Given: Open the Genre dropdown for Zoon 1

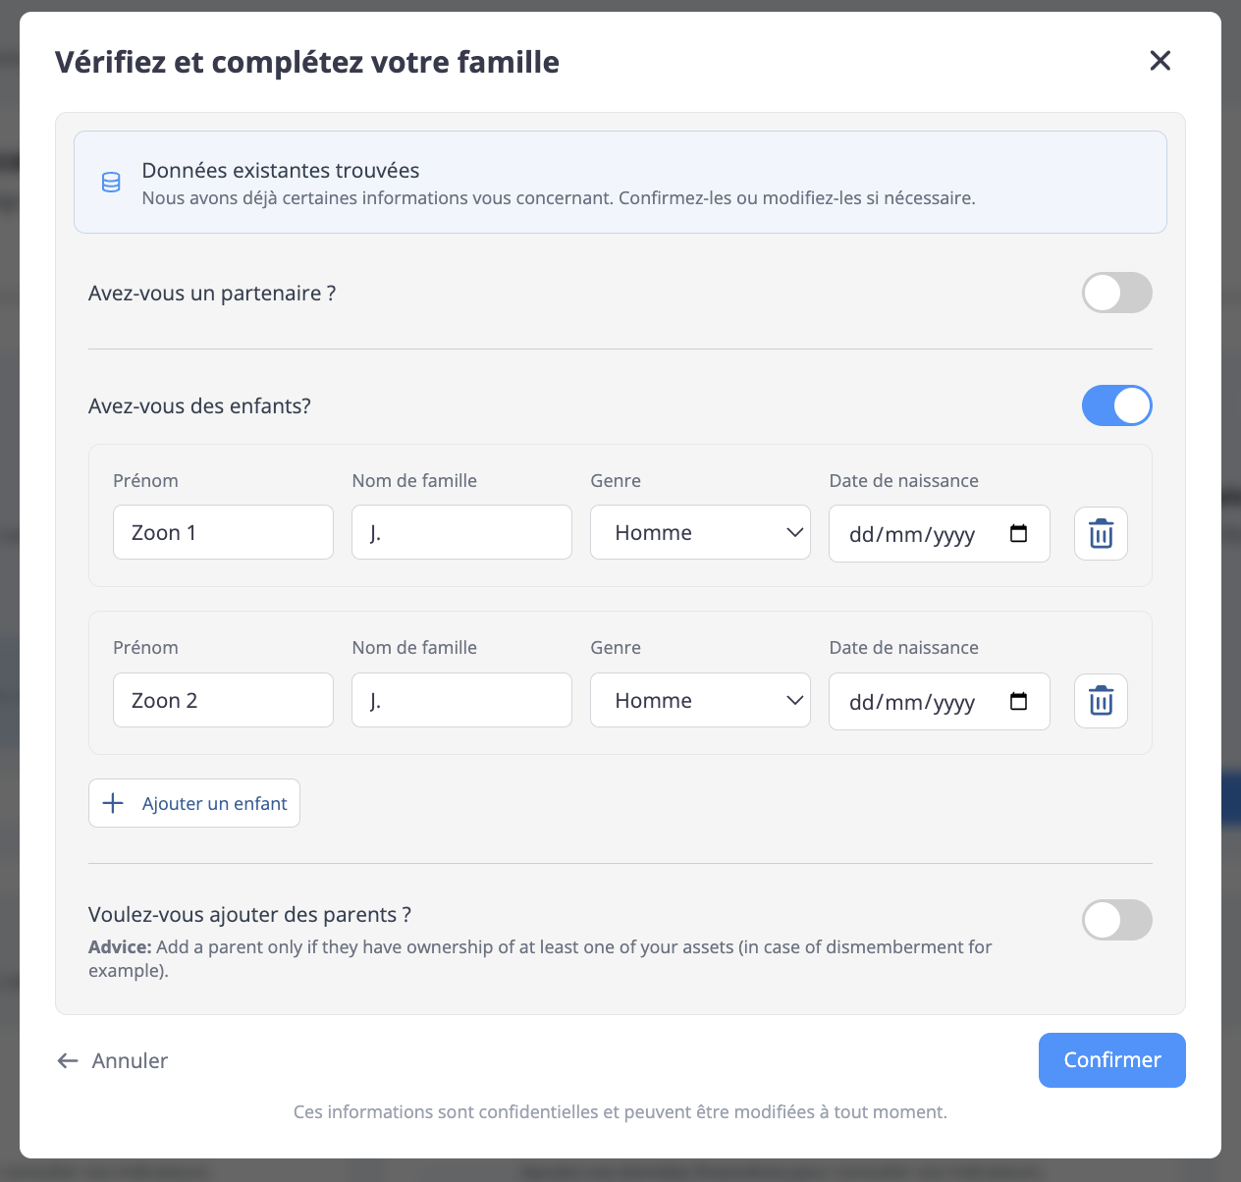Looking at the screenshot, I should coord(700,533).
